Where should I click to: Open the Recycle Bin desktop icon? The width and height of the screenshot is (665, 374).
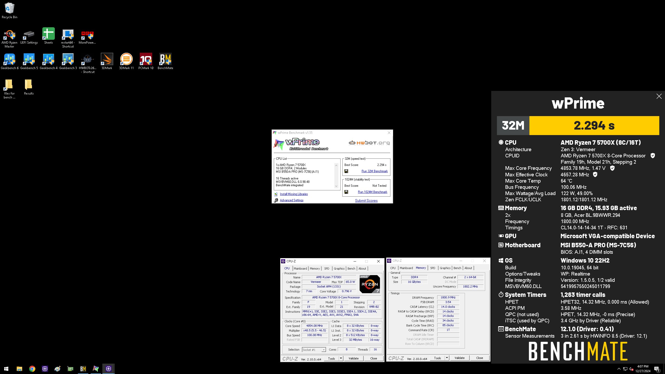click(9, 11)
